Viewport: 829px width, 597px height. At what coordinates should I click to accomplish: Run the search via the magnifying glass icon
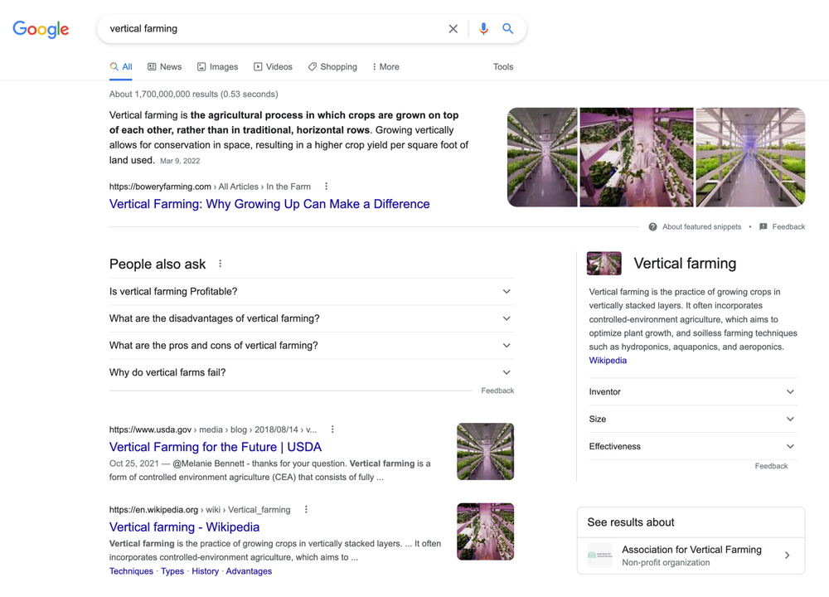tap(508, 28)
